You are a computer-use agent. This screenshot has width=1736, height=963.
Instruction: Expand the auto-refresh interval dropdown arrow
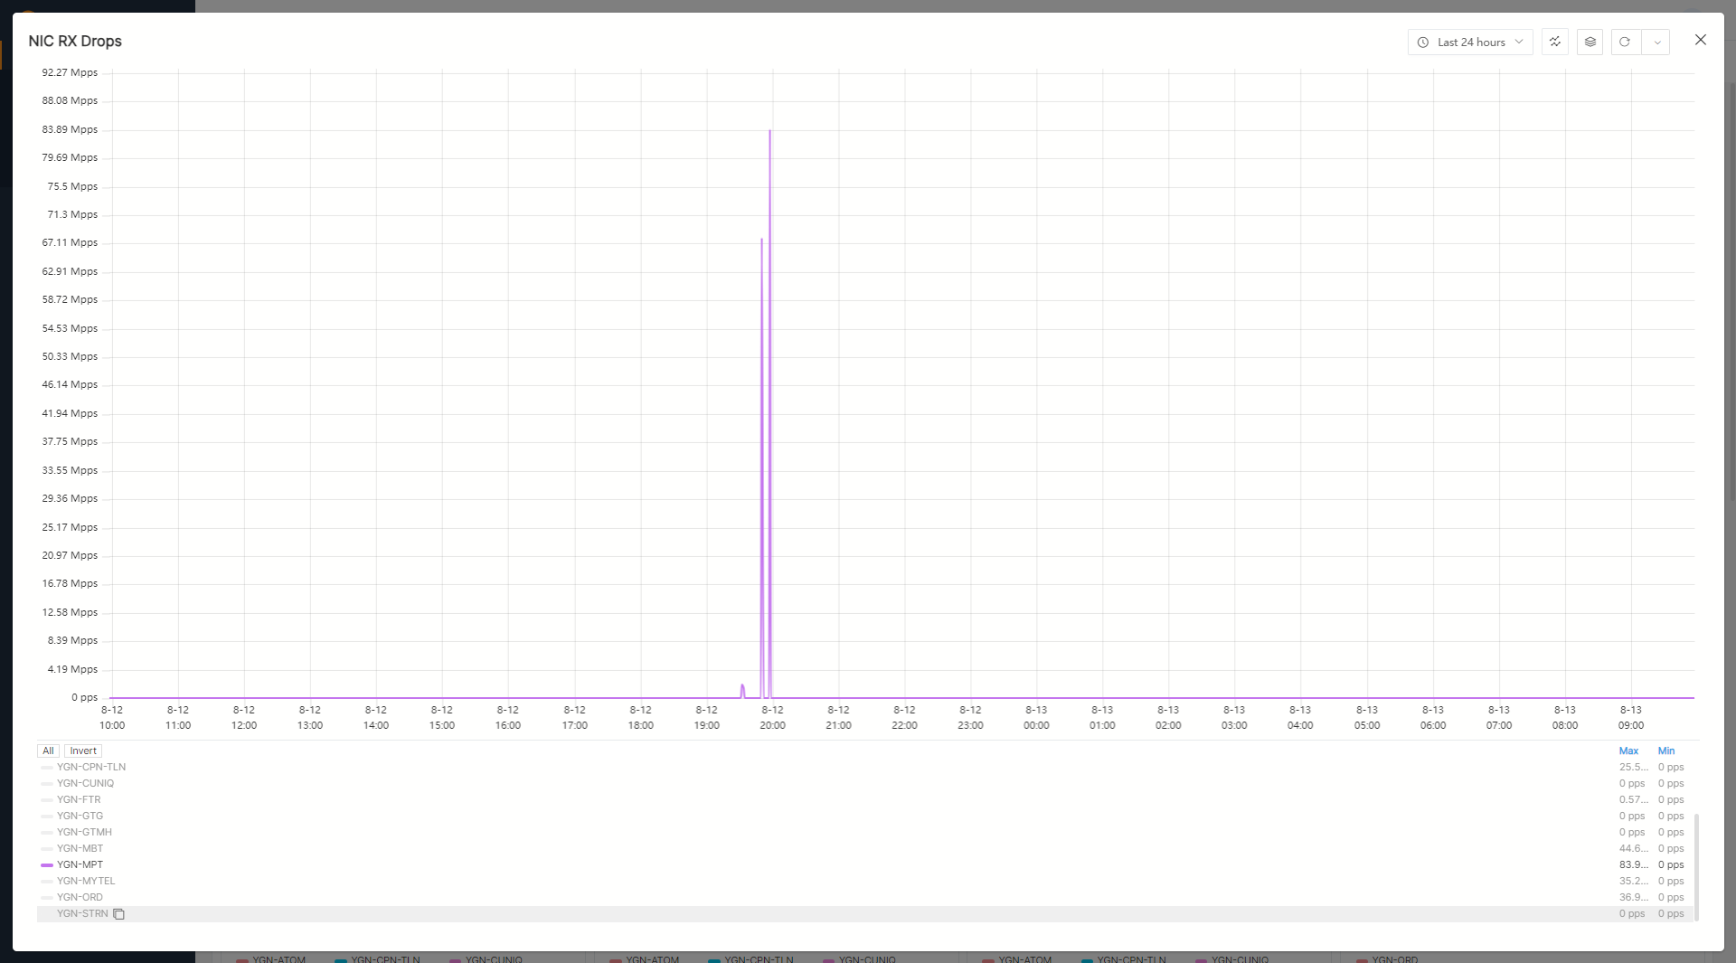[1656, 42]
